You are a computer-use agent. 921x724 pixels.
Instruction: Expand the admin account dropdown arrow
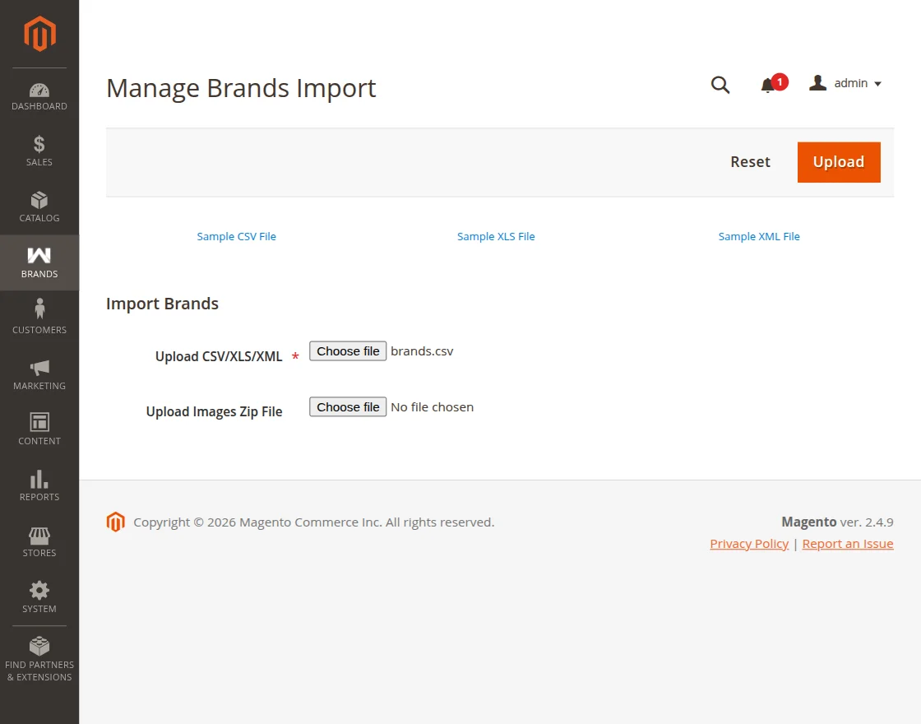[x=877, y=84]
